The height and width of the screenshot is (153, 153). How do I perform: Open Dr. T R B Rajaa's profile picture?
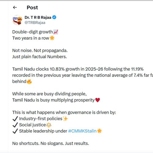pos(17,20)
